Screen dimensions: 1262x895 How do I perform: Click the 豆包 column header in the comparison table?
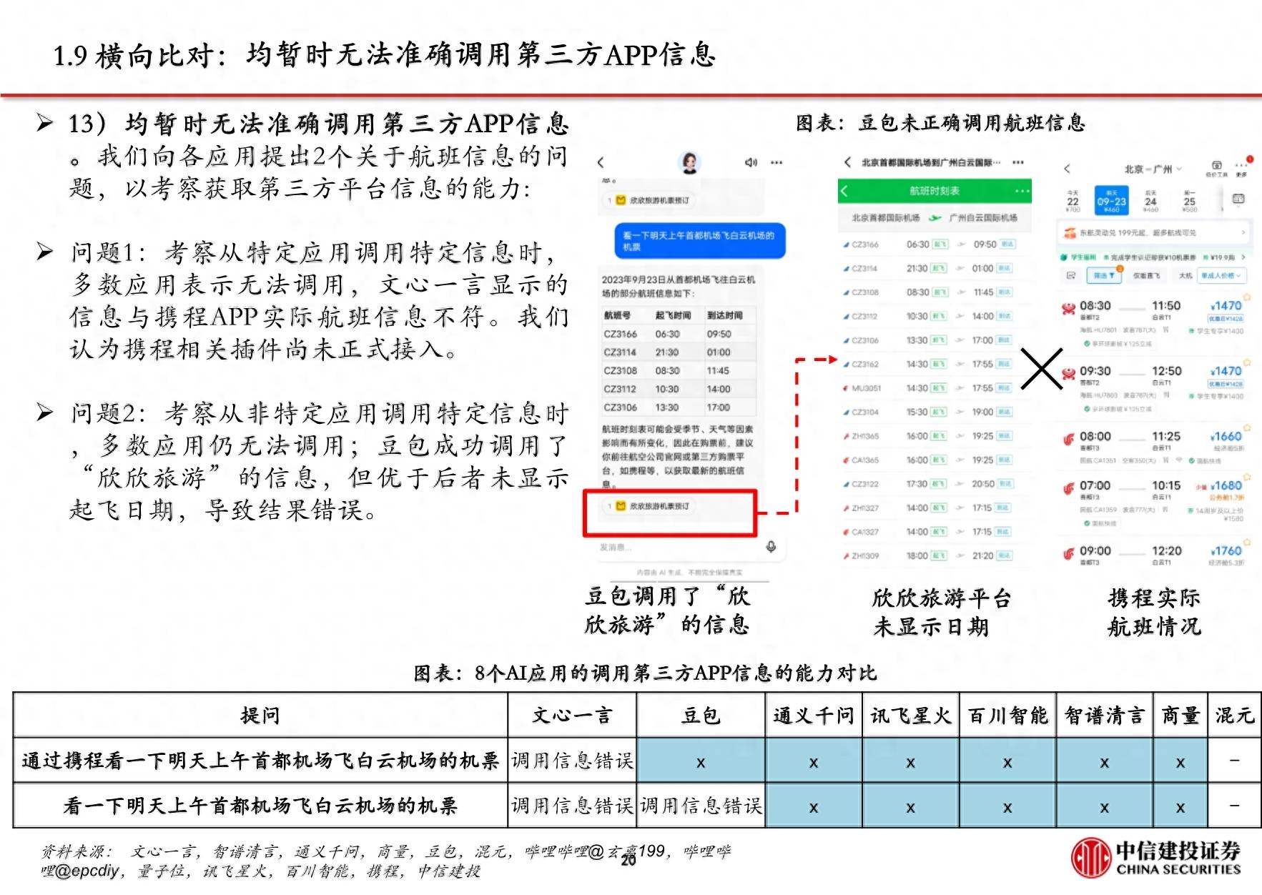[x=701, y=716]
